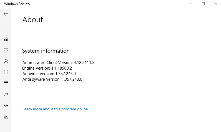Open Device security laptop icon

click(x=6, y=95)
